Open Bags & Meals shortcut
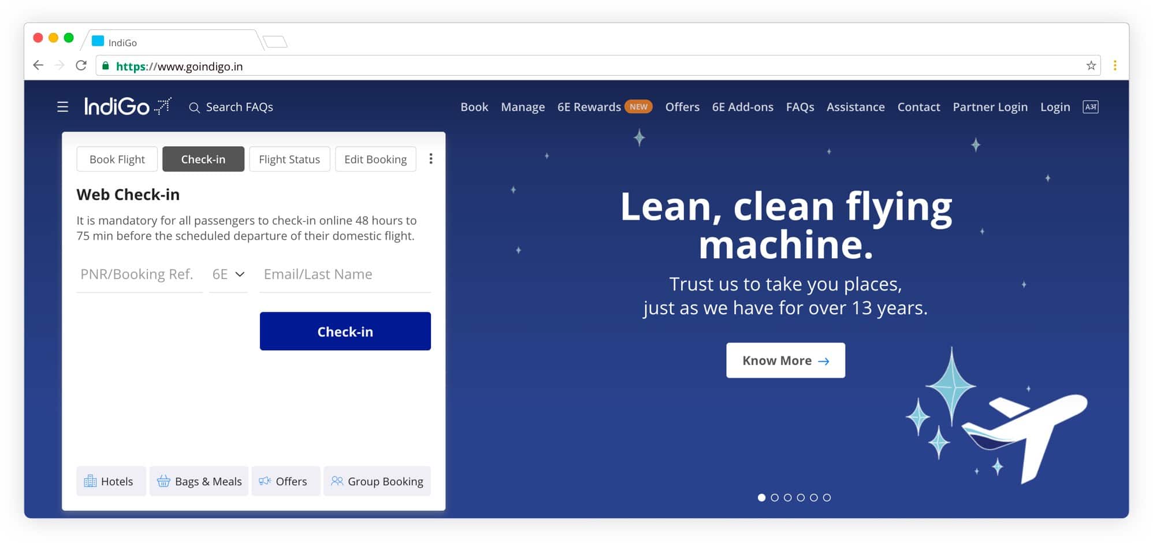 tap(199, 481)
